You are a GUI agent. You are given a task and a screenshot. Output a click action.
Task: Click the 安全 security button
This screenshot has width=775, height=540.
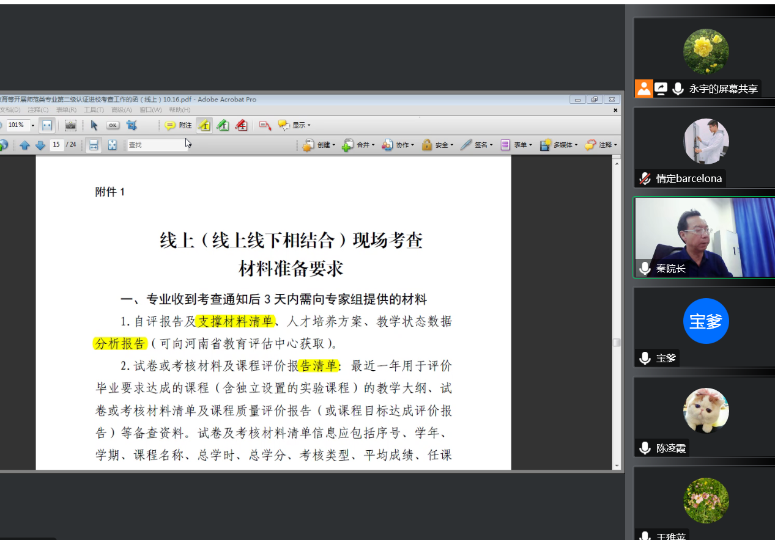[436, 145]
